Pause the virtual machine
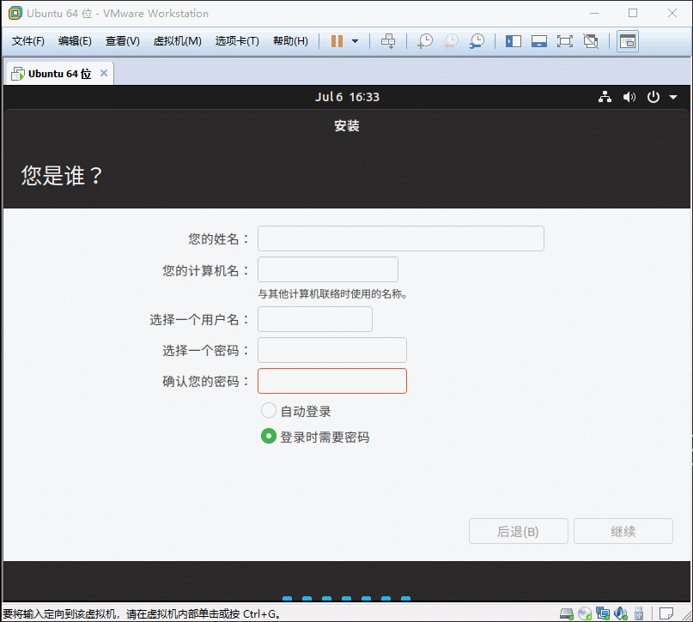This screenshot has height=622, width=693. coord(337,41)
